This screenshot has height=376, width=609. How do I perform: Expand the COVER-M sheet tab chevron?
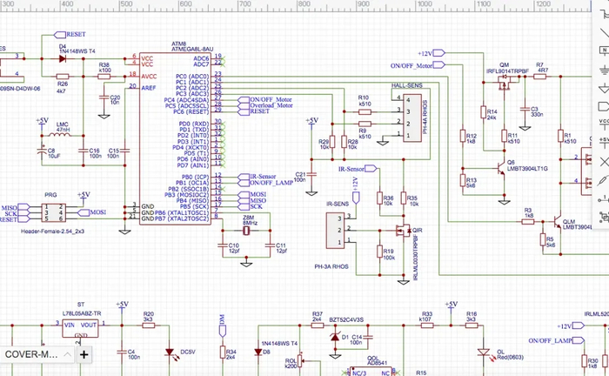(x=69, y=355)
